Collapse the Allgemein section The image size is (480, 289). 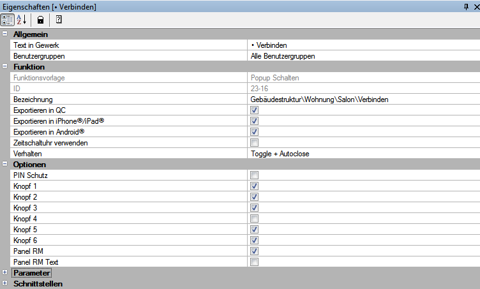point(5,34)
